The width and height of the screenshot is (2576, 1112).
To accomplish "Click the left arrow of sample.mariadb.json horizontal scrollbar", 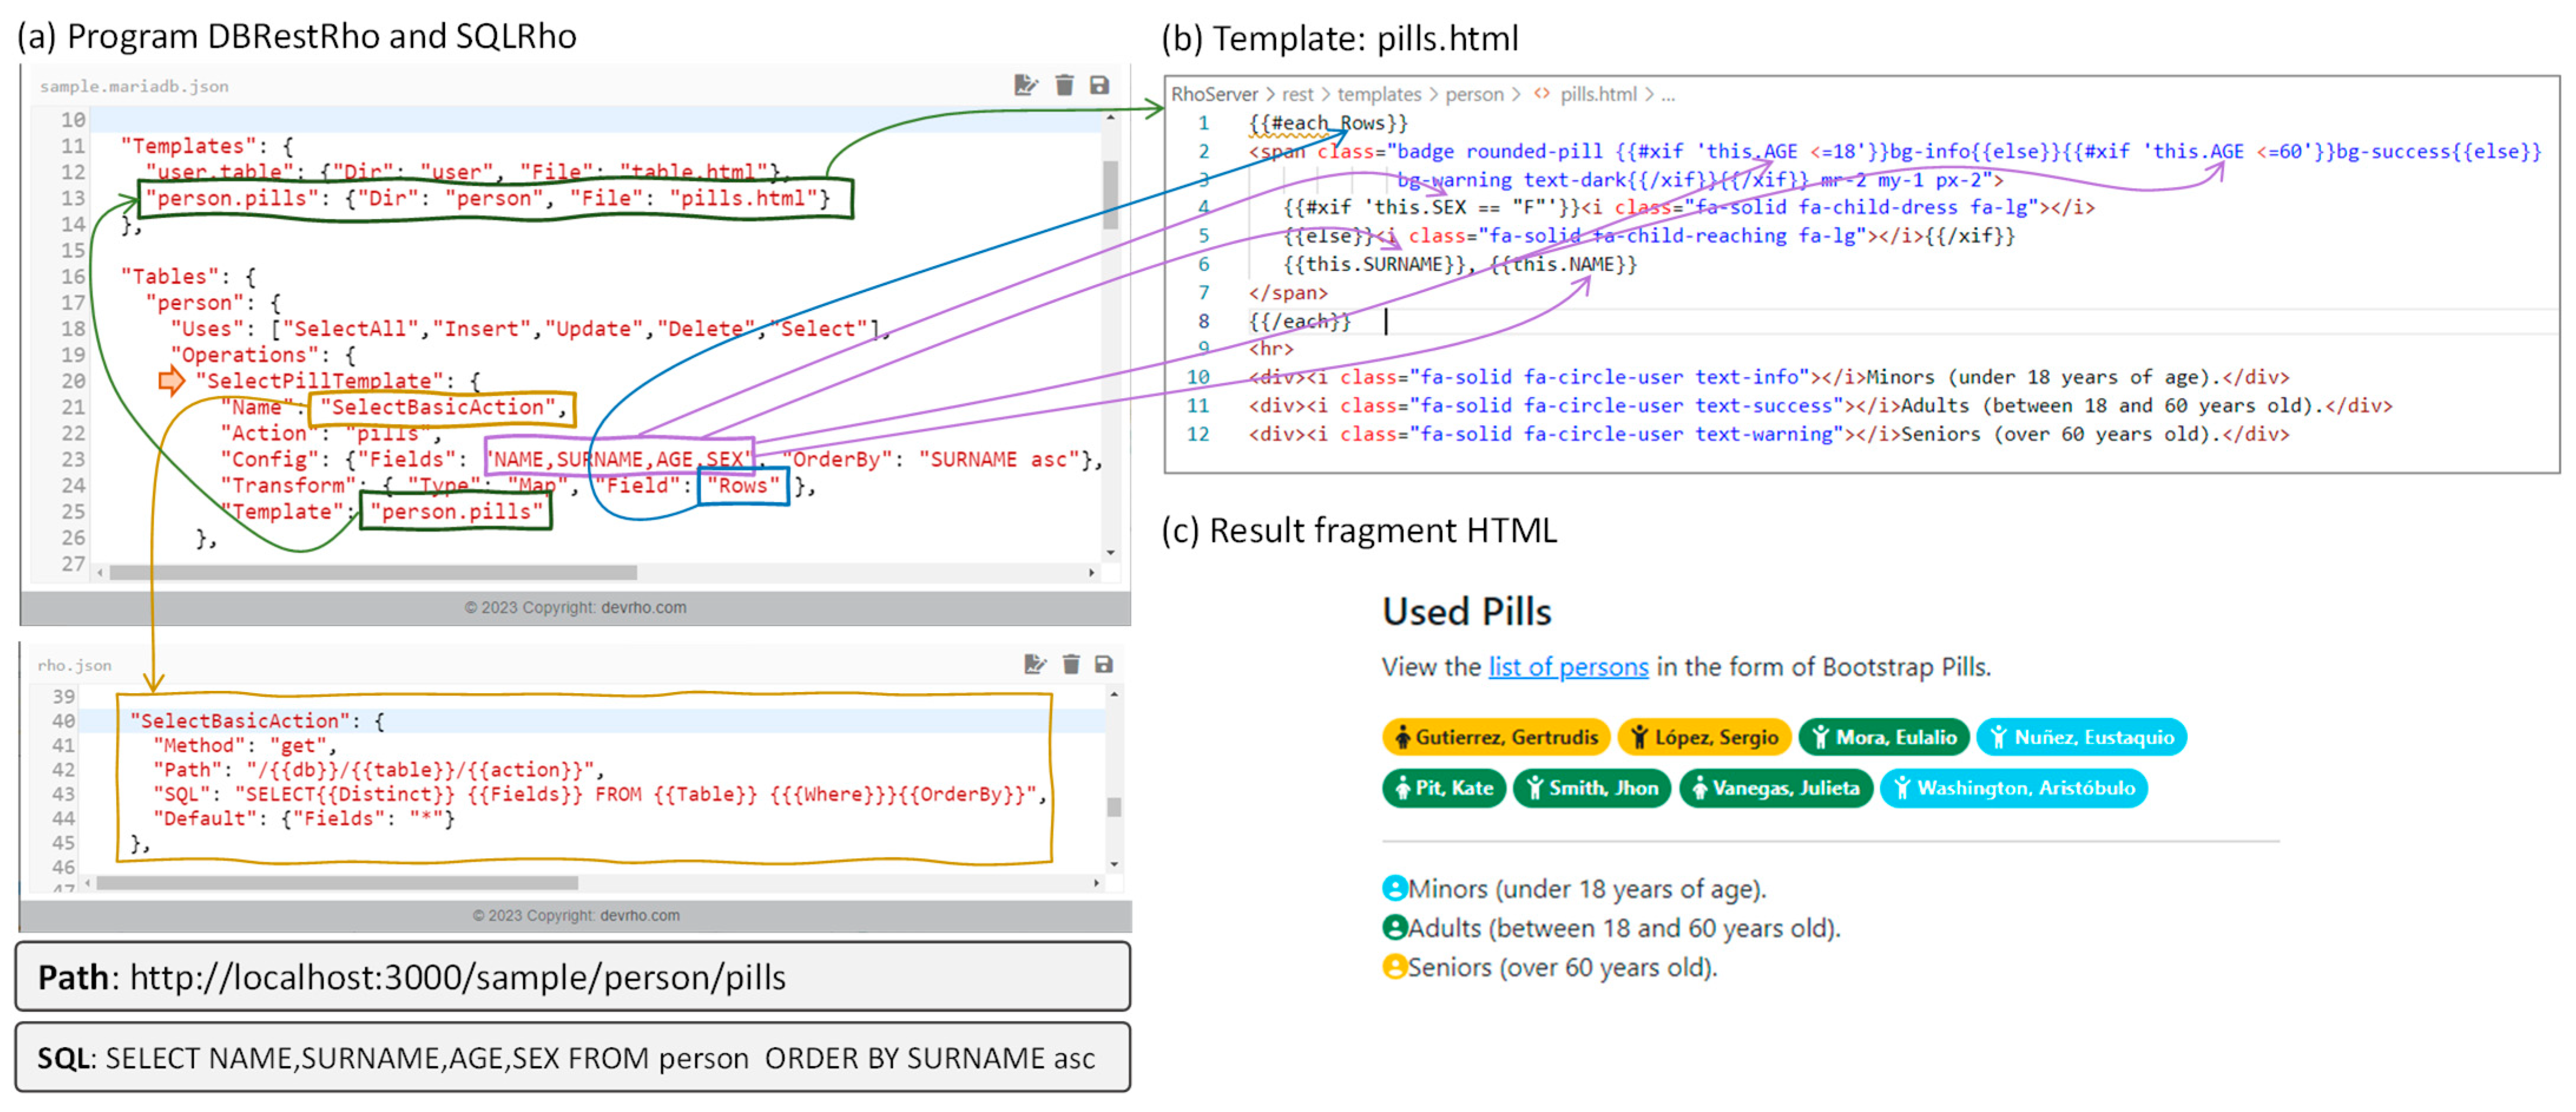I will click(x=100, y=572).
